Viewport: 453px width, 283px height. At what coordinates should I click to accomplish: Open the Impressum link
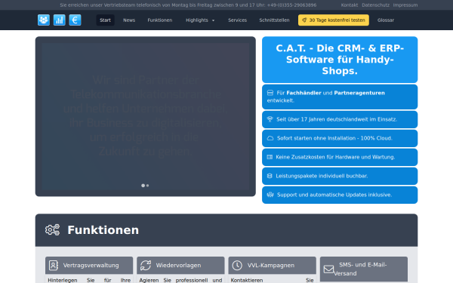click(405, 5)
